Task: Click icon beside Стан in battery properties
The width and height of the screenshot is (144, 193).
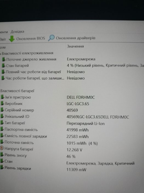Action: 2,161
